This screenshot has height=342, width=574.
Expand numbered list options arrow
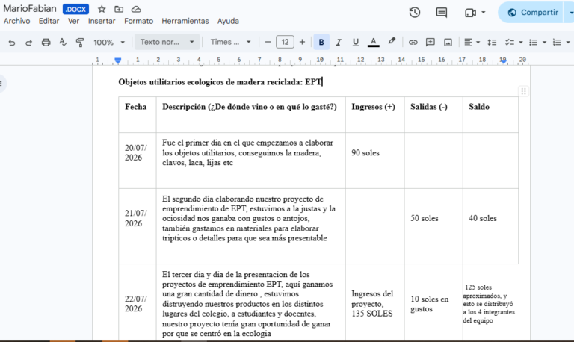click(568, 43)
